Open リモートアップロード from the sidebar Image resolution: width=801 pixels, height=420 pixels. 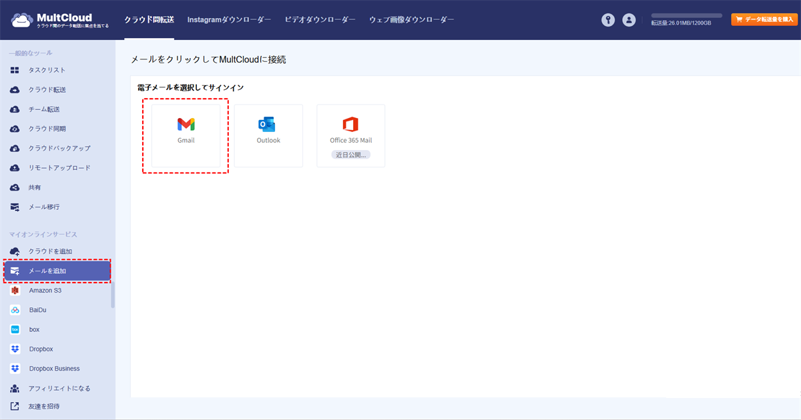pyautogui.click(x=59, y=168)
